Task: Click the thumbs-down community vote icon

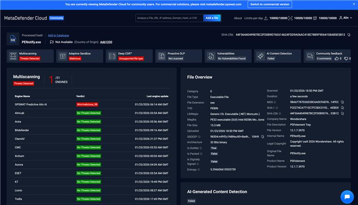Action: pyautogui.click(x=345, y=59)
